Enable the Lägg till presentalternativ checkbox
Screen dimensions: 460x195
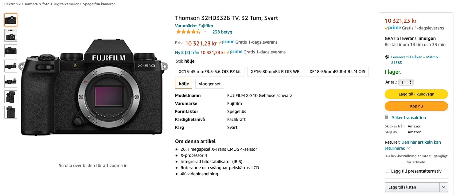click(388, 171)
